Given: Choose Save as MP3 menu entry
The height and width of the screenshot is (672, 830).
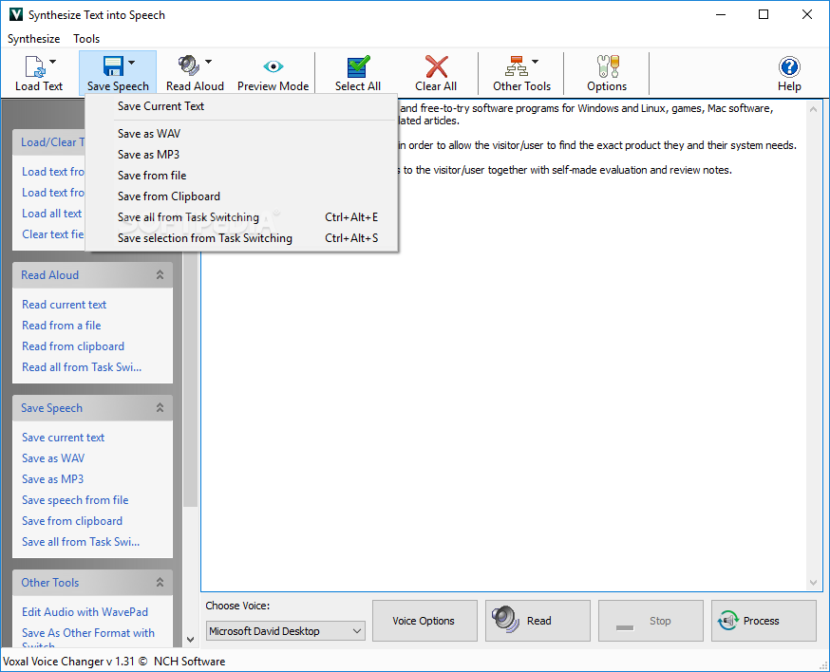Looking at the screenshot, I should click(241, 155).
